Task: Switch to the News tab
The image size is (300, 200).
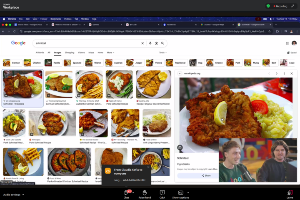Action: click(x=100, y=52)
